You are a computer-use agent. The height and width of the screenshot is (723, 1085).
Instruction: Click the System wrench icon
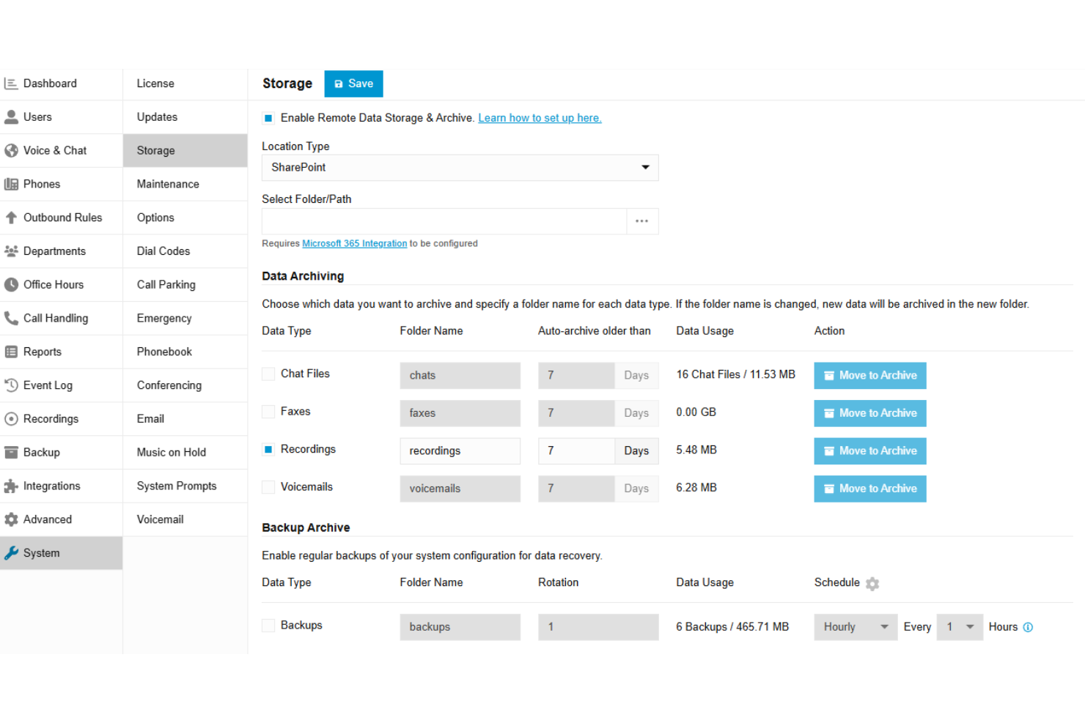pyautogui.click(x=12, y=552)
